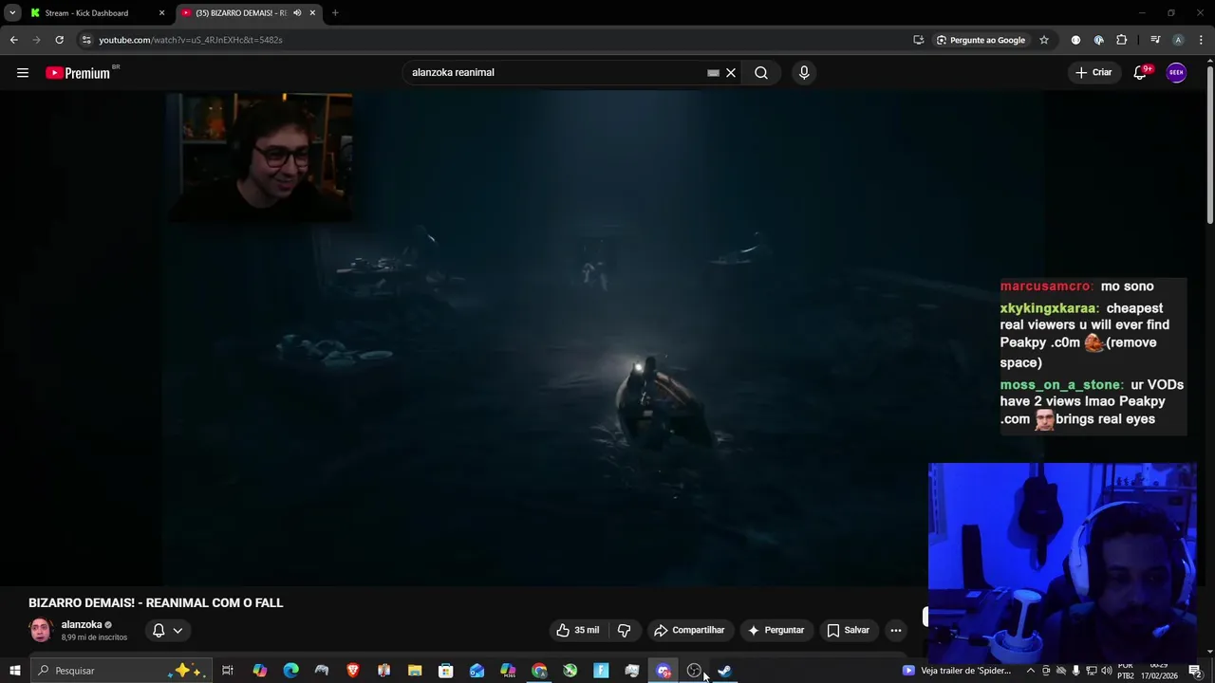Open the on-screen keyboard icon in search
This screenshot has width=1215, height=683.
click(713, 73)
